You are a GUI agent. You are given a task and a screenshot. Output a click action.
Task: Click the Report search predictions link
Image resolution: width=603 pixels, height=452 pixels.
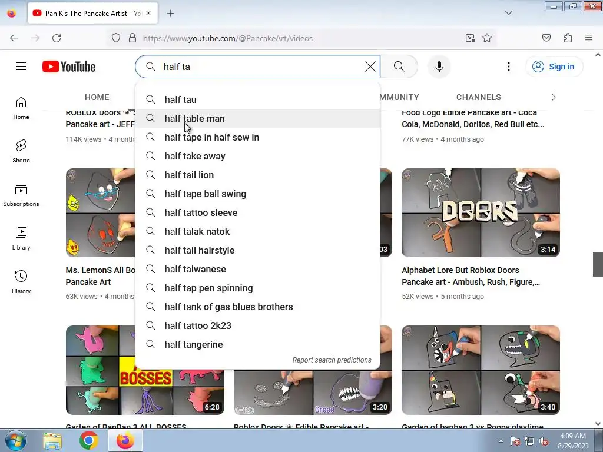pyautogui.click(x=332, y=360)
